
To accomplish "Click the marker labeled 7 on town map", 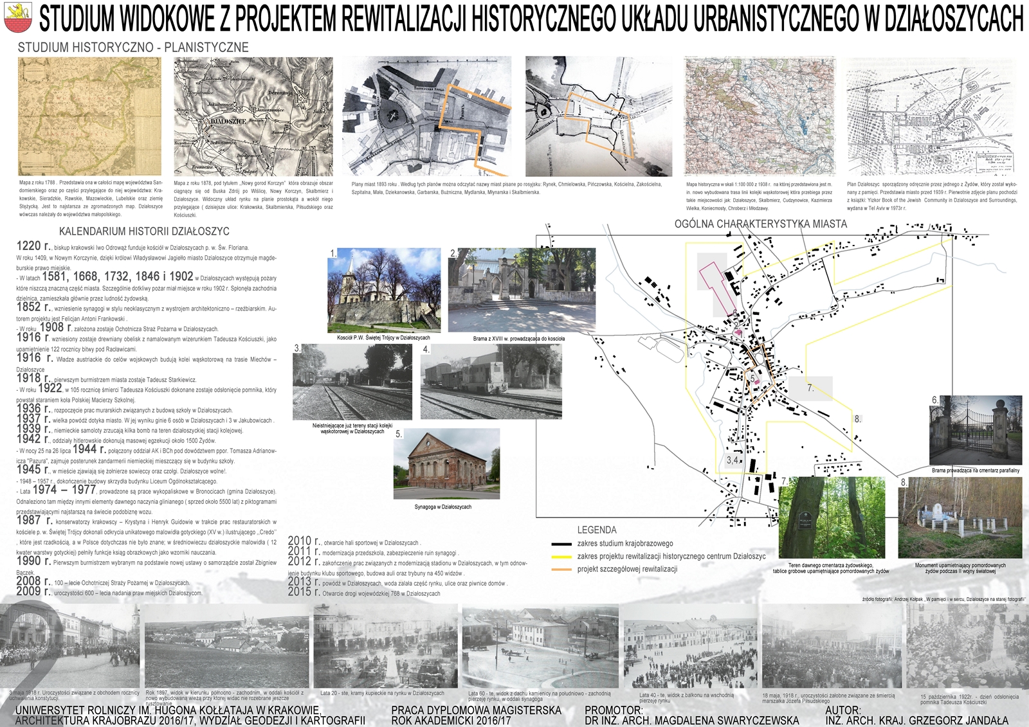I will 810,388.
